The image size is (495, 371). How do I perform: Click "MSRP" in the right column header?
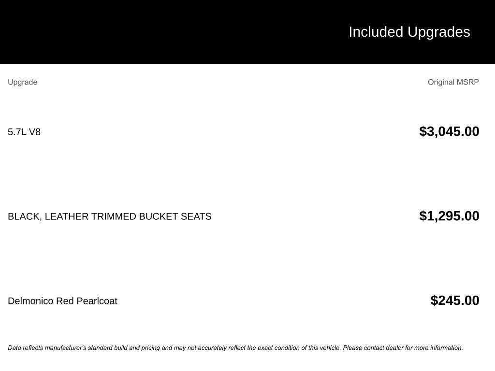coord(467,82)
